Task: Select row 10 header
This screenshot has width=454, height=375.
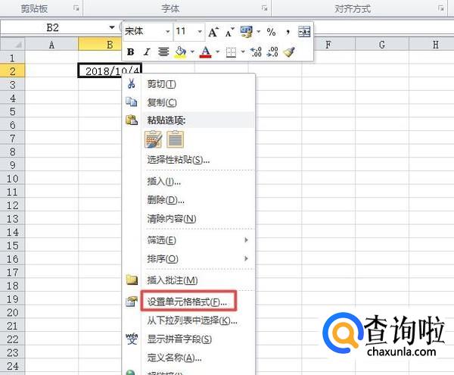Action: pos(12,178)
